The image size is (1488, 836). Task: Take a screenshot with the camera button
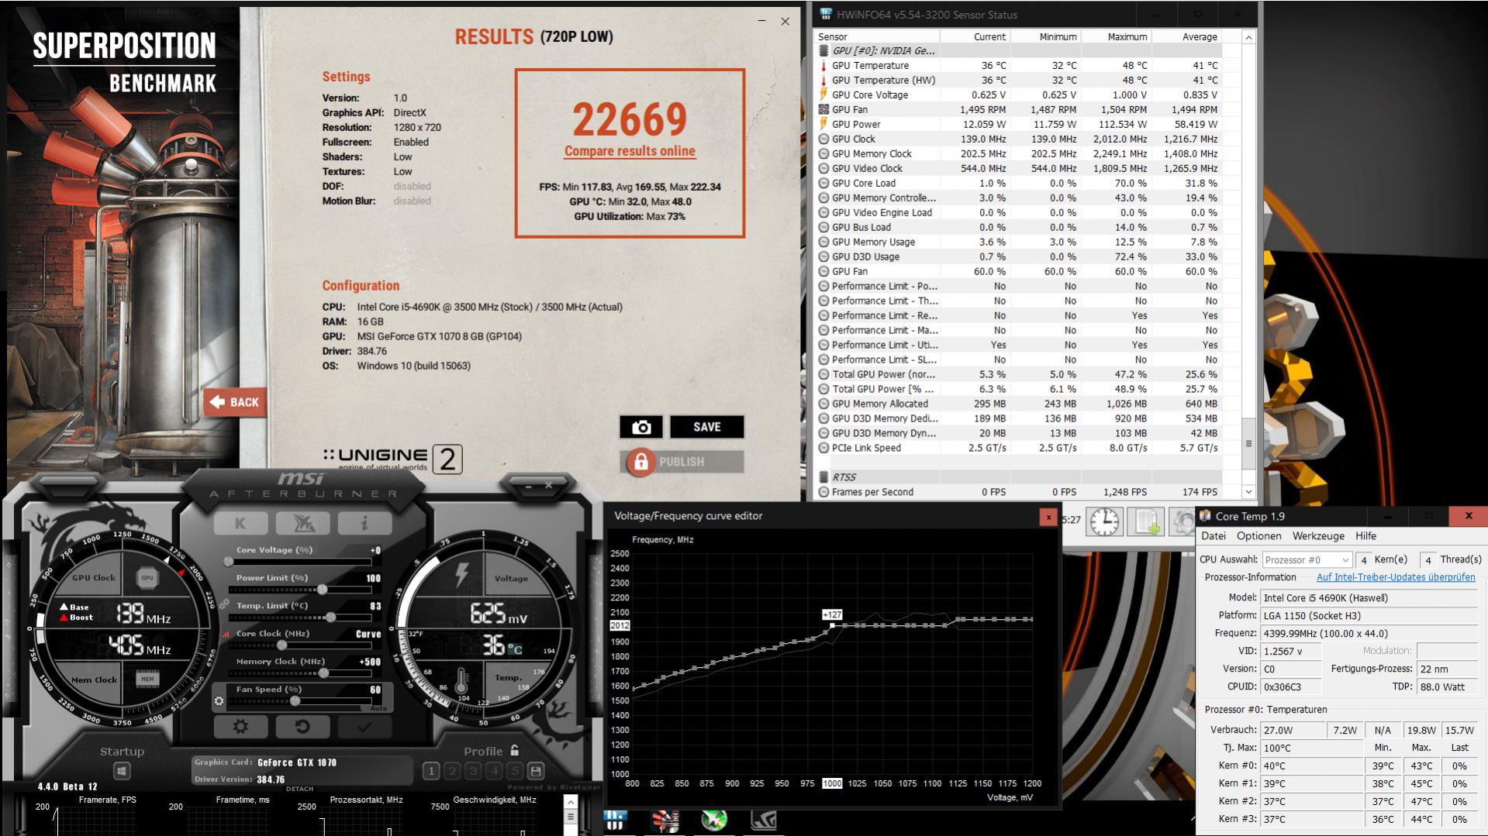[641, 427]
